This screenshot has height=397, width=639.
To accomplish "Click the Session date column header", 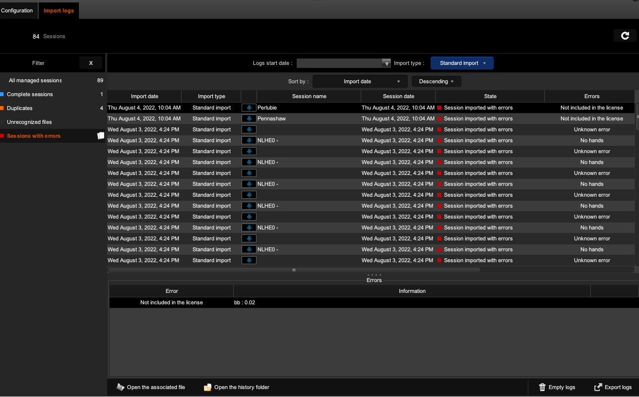I will [398, 96].
